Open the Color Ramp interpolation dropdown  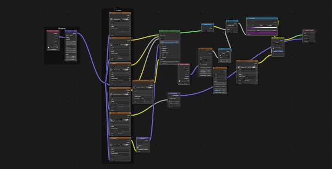272,26
